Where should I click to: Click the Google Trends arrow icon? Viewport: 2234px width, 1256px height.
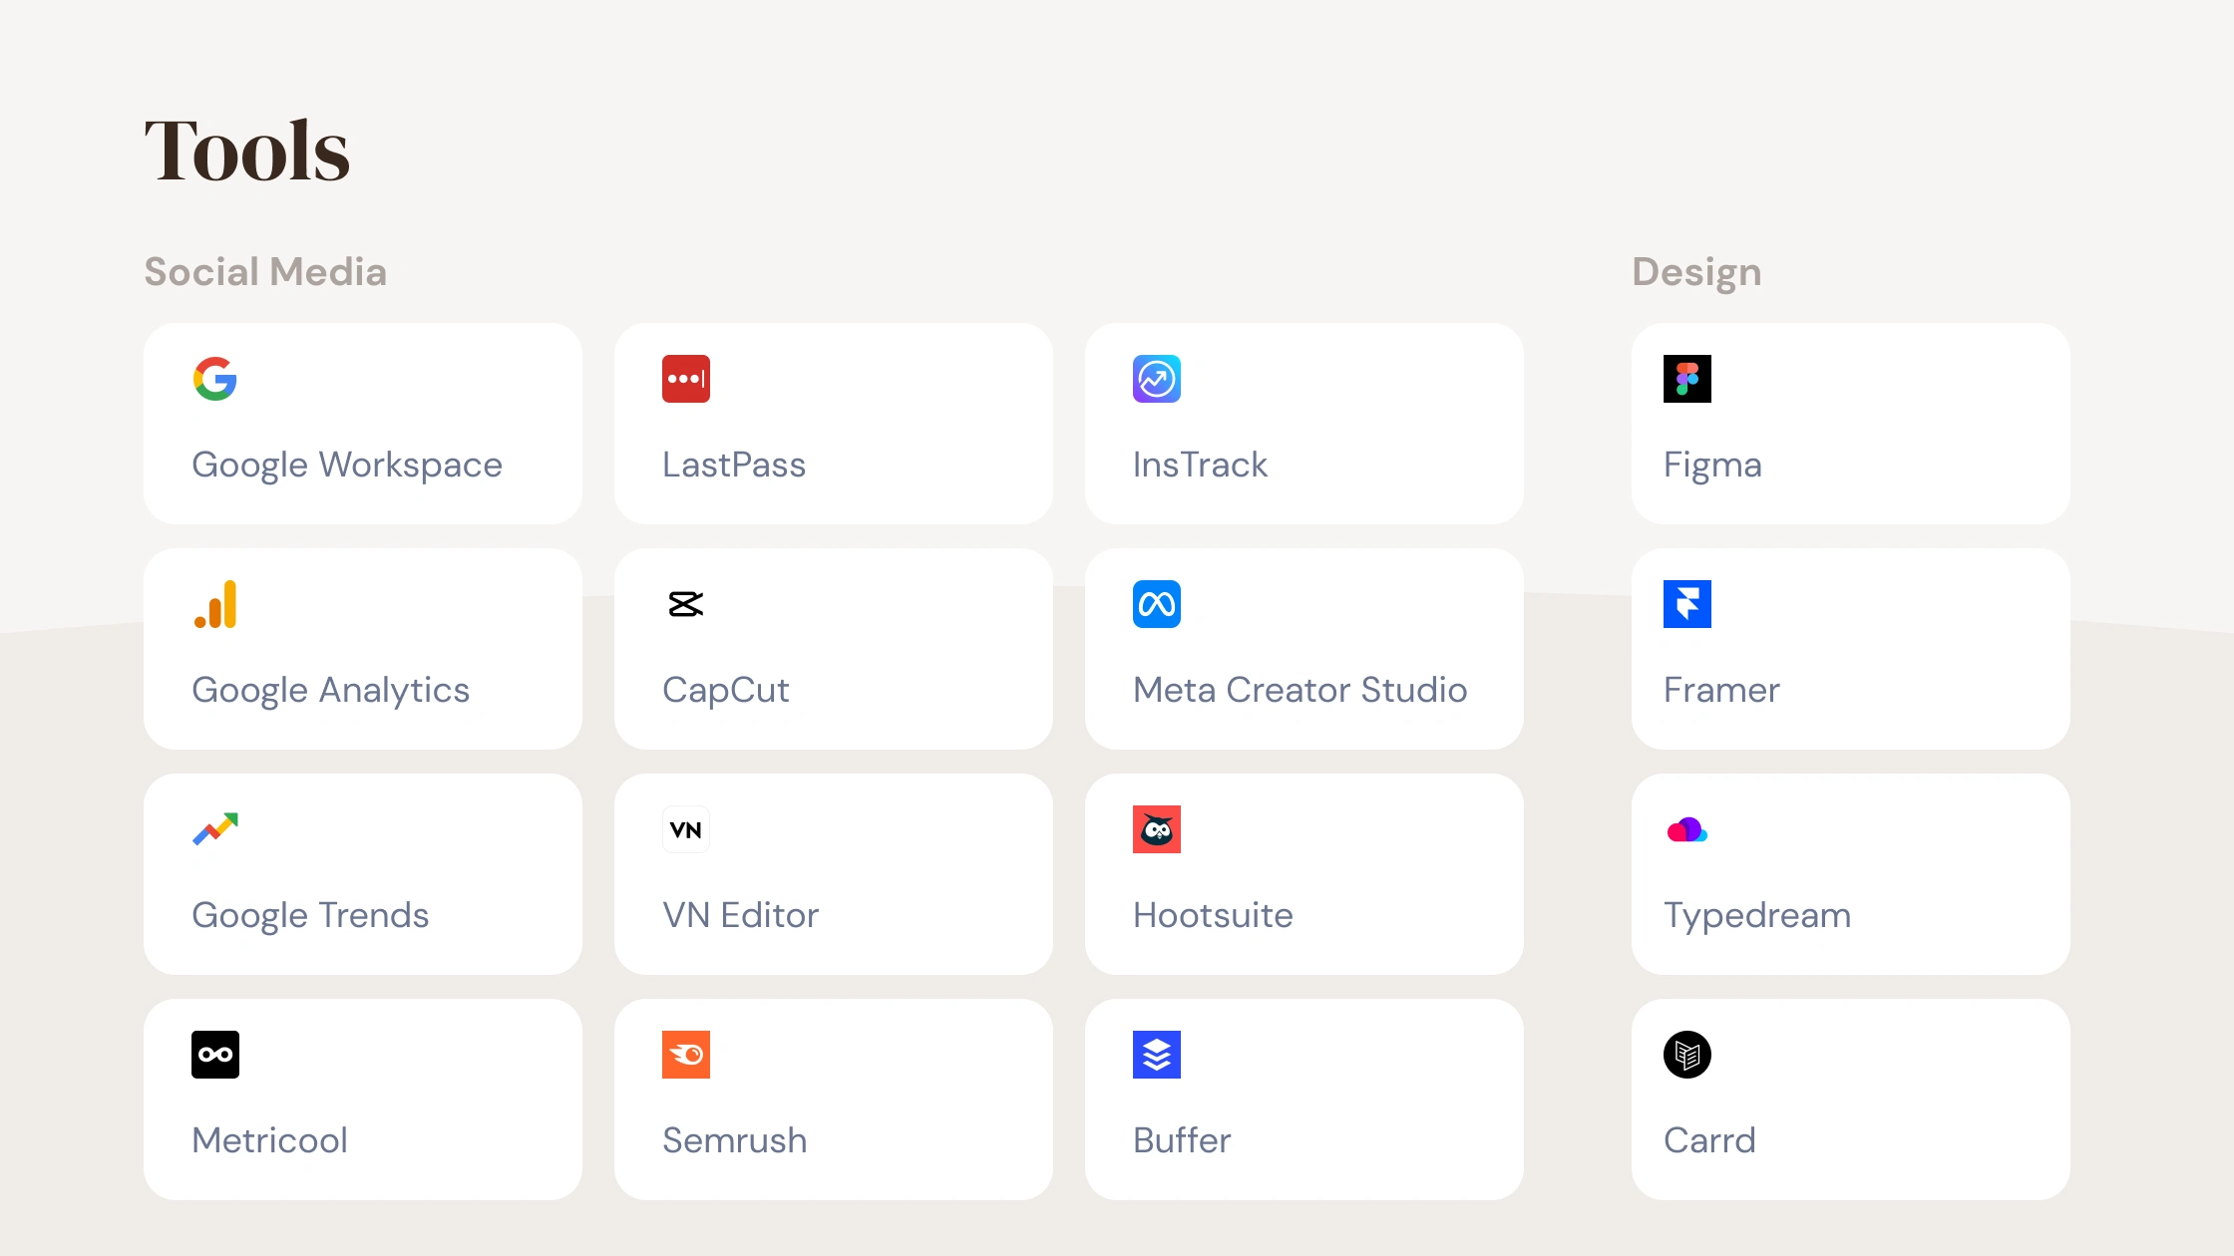click(x=215, y=829)
